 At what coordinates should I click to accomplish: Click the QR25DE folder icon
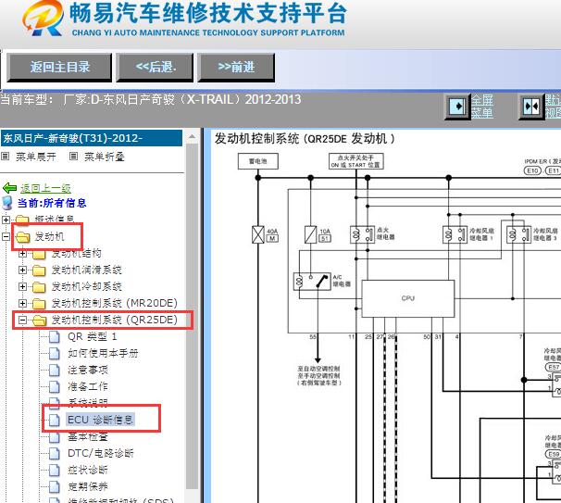(x=39, y=321)
